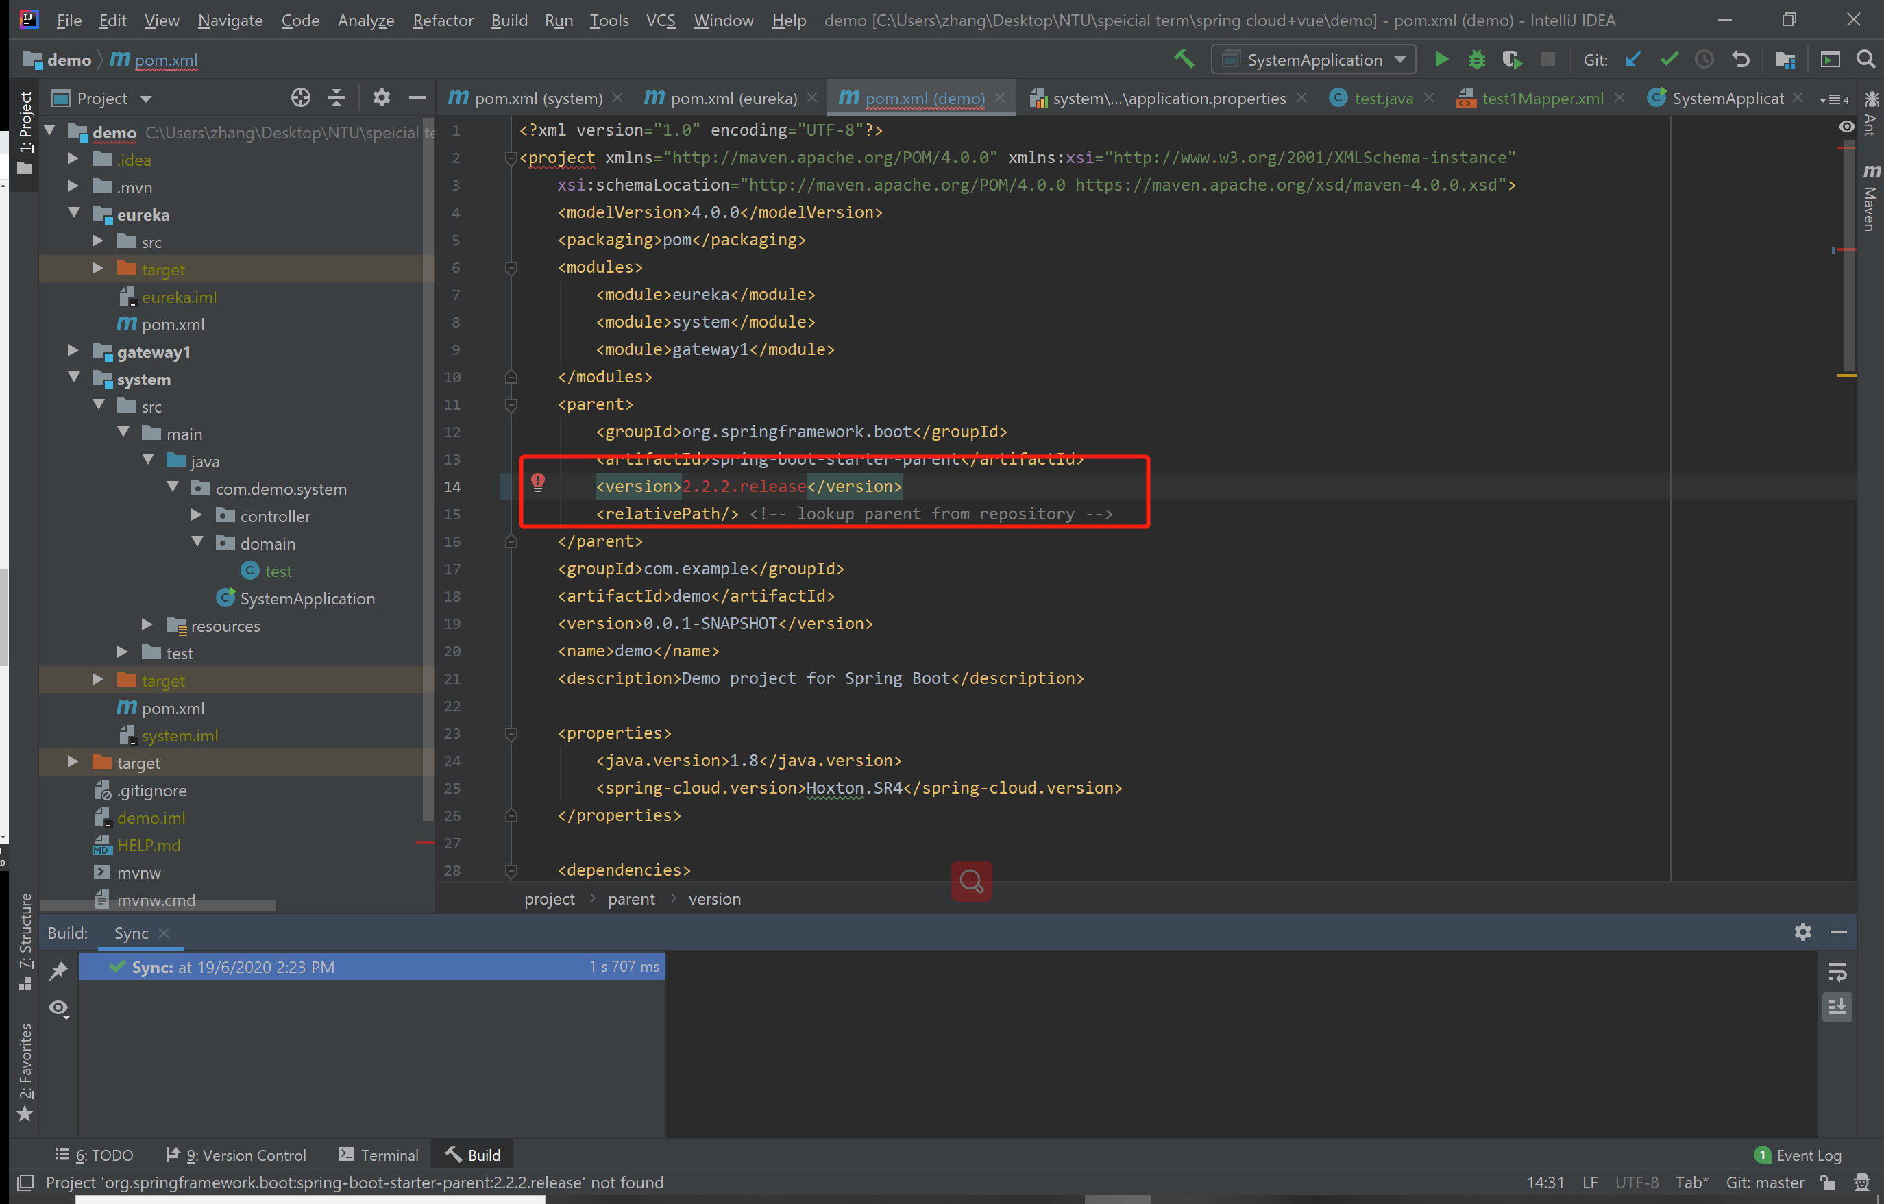Image resolution: width=1884 pixels, height=1204 pixels.
Task: Collapse all in Project panel
Action: tap(337, 98)
